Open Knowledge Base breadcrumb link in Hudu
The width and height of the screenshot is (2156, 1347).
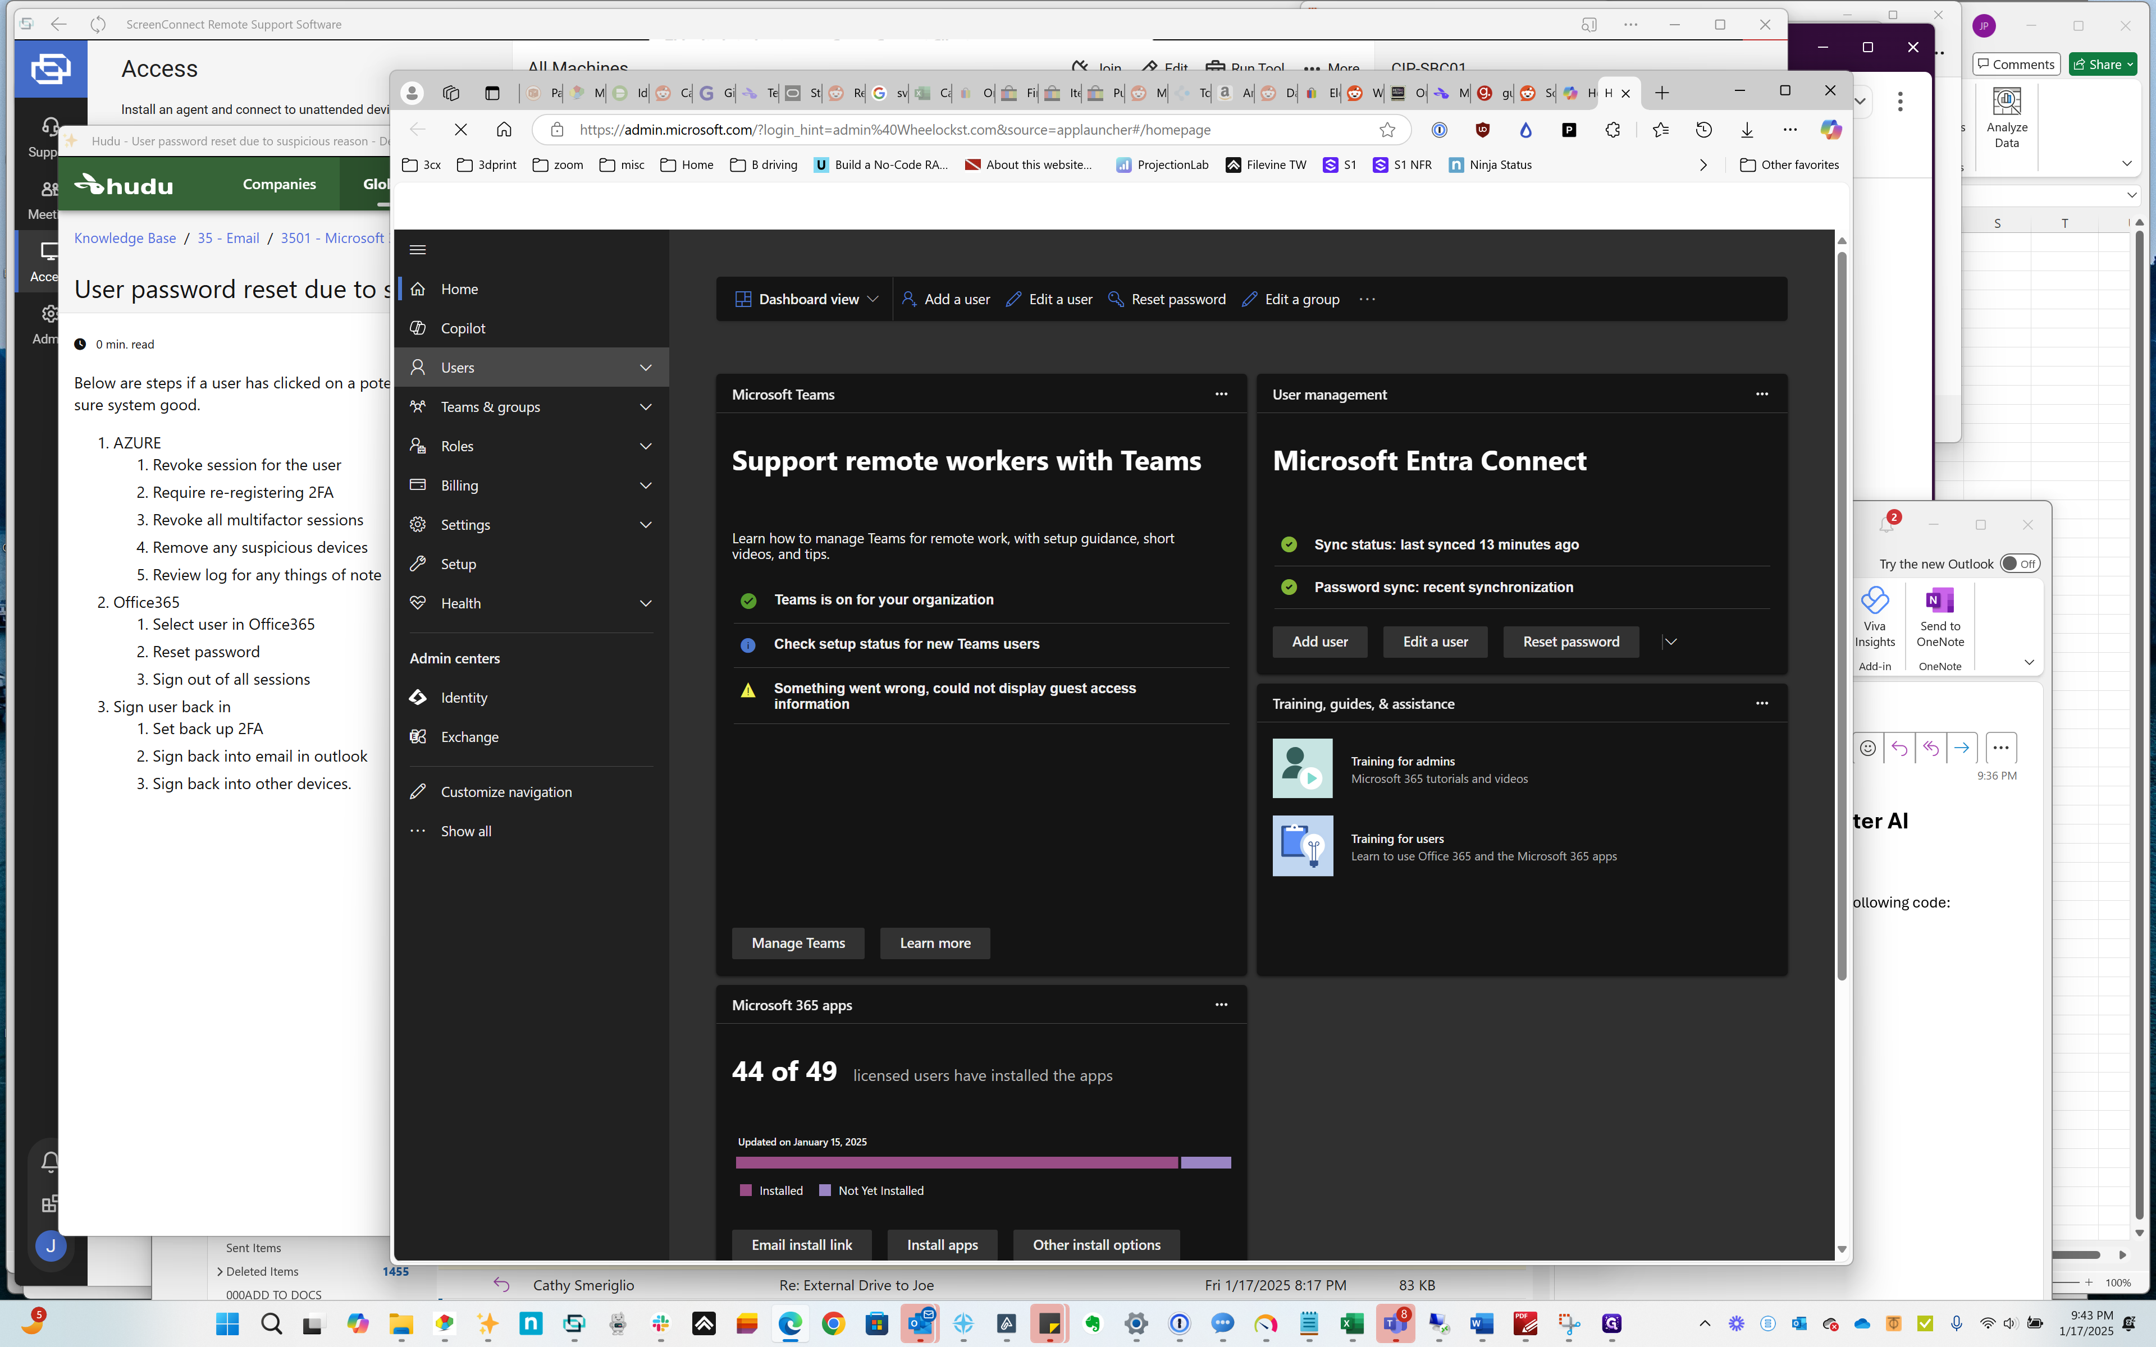pyautogui.click(x=125, y=238)
